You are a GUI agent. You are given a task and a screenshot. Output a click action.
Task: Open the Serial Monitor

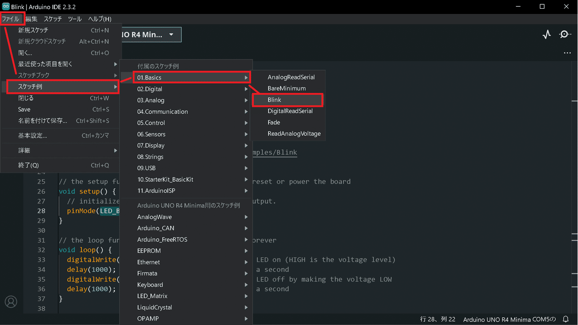(565, 35)
